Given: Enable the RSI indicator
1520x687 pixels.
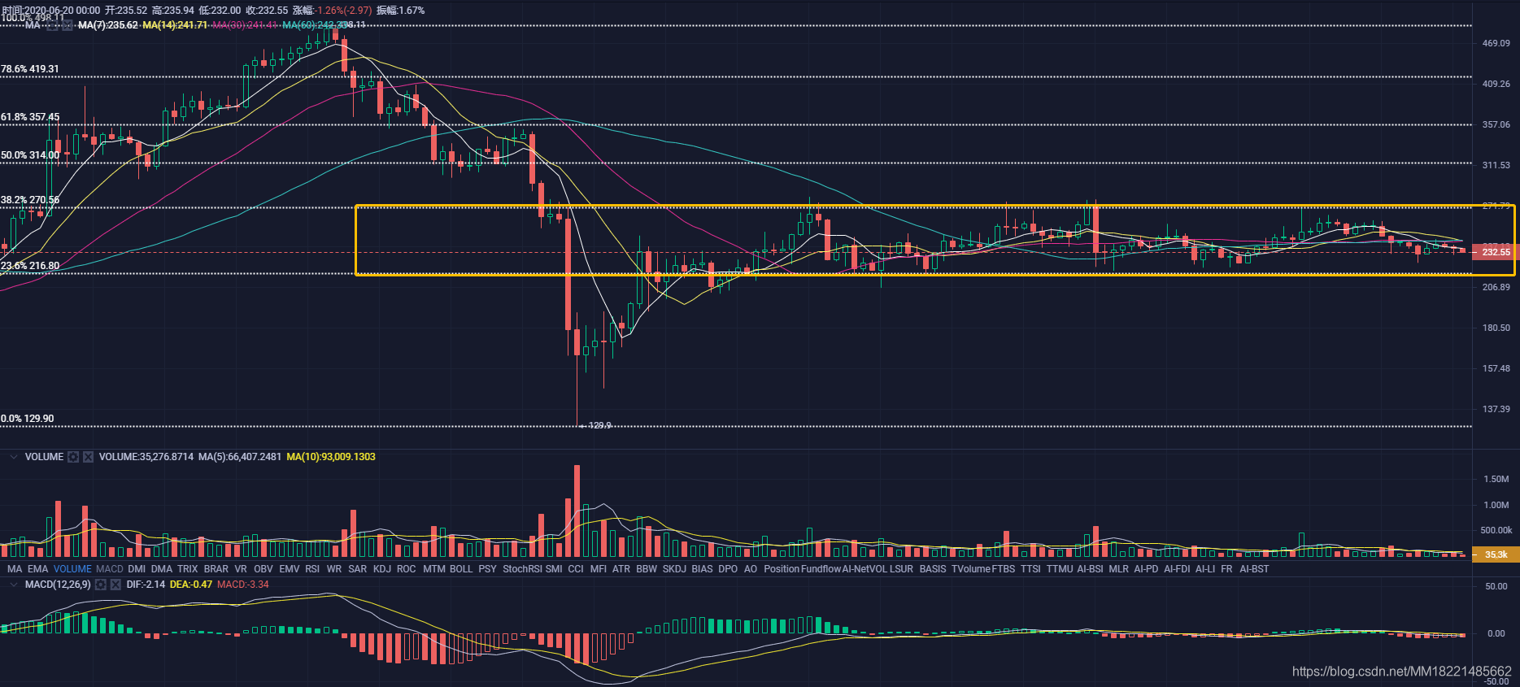Looking at the screenshot, I should [x=312, y=569].
